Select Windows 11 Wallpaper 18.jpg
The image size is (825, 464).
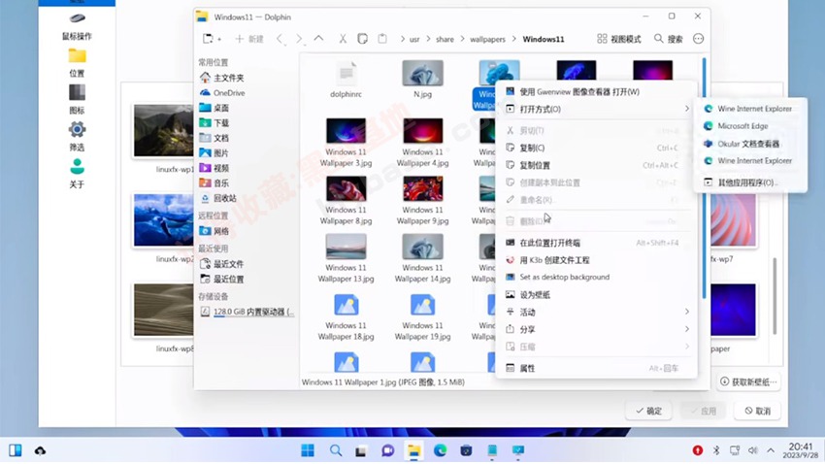pyautogui.click(x=346, y=316)
